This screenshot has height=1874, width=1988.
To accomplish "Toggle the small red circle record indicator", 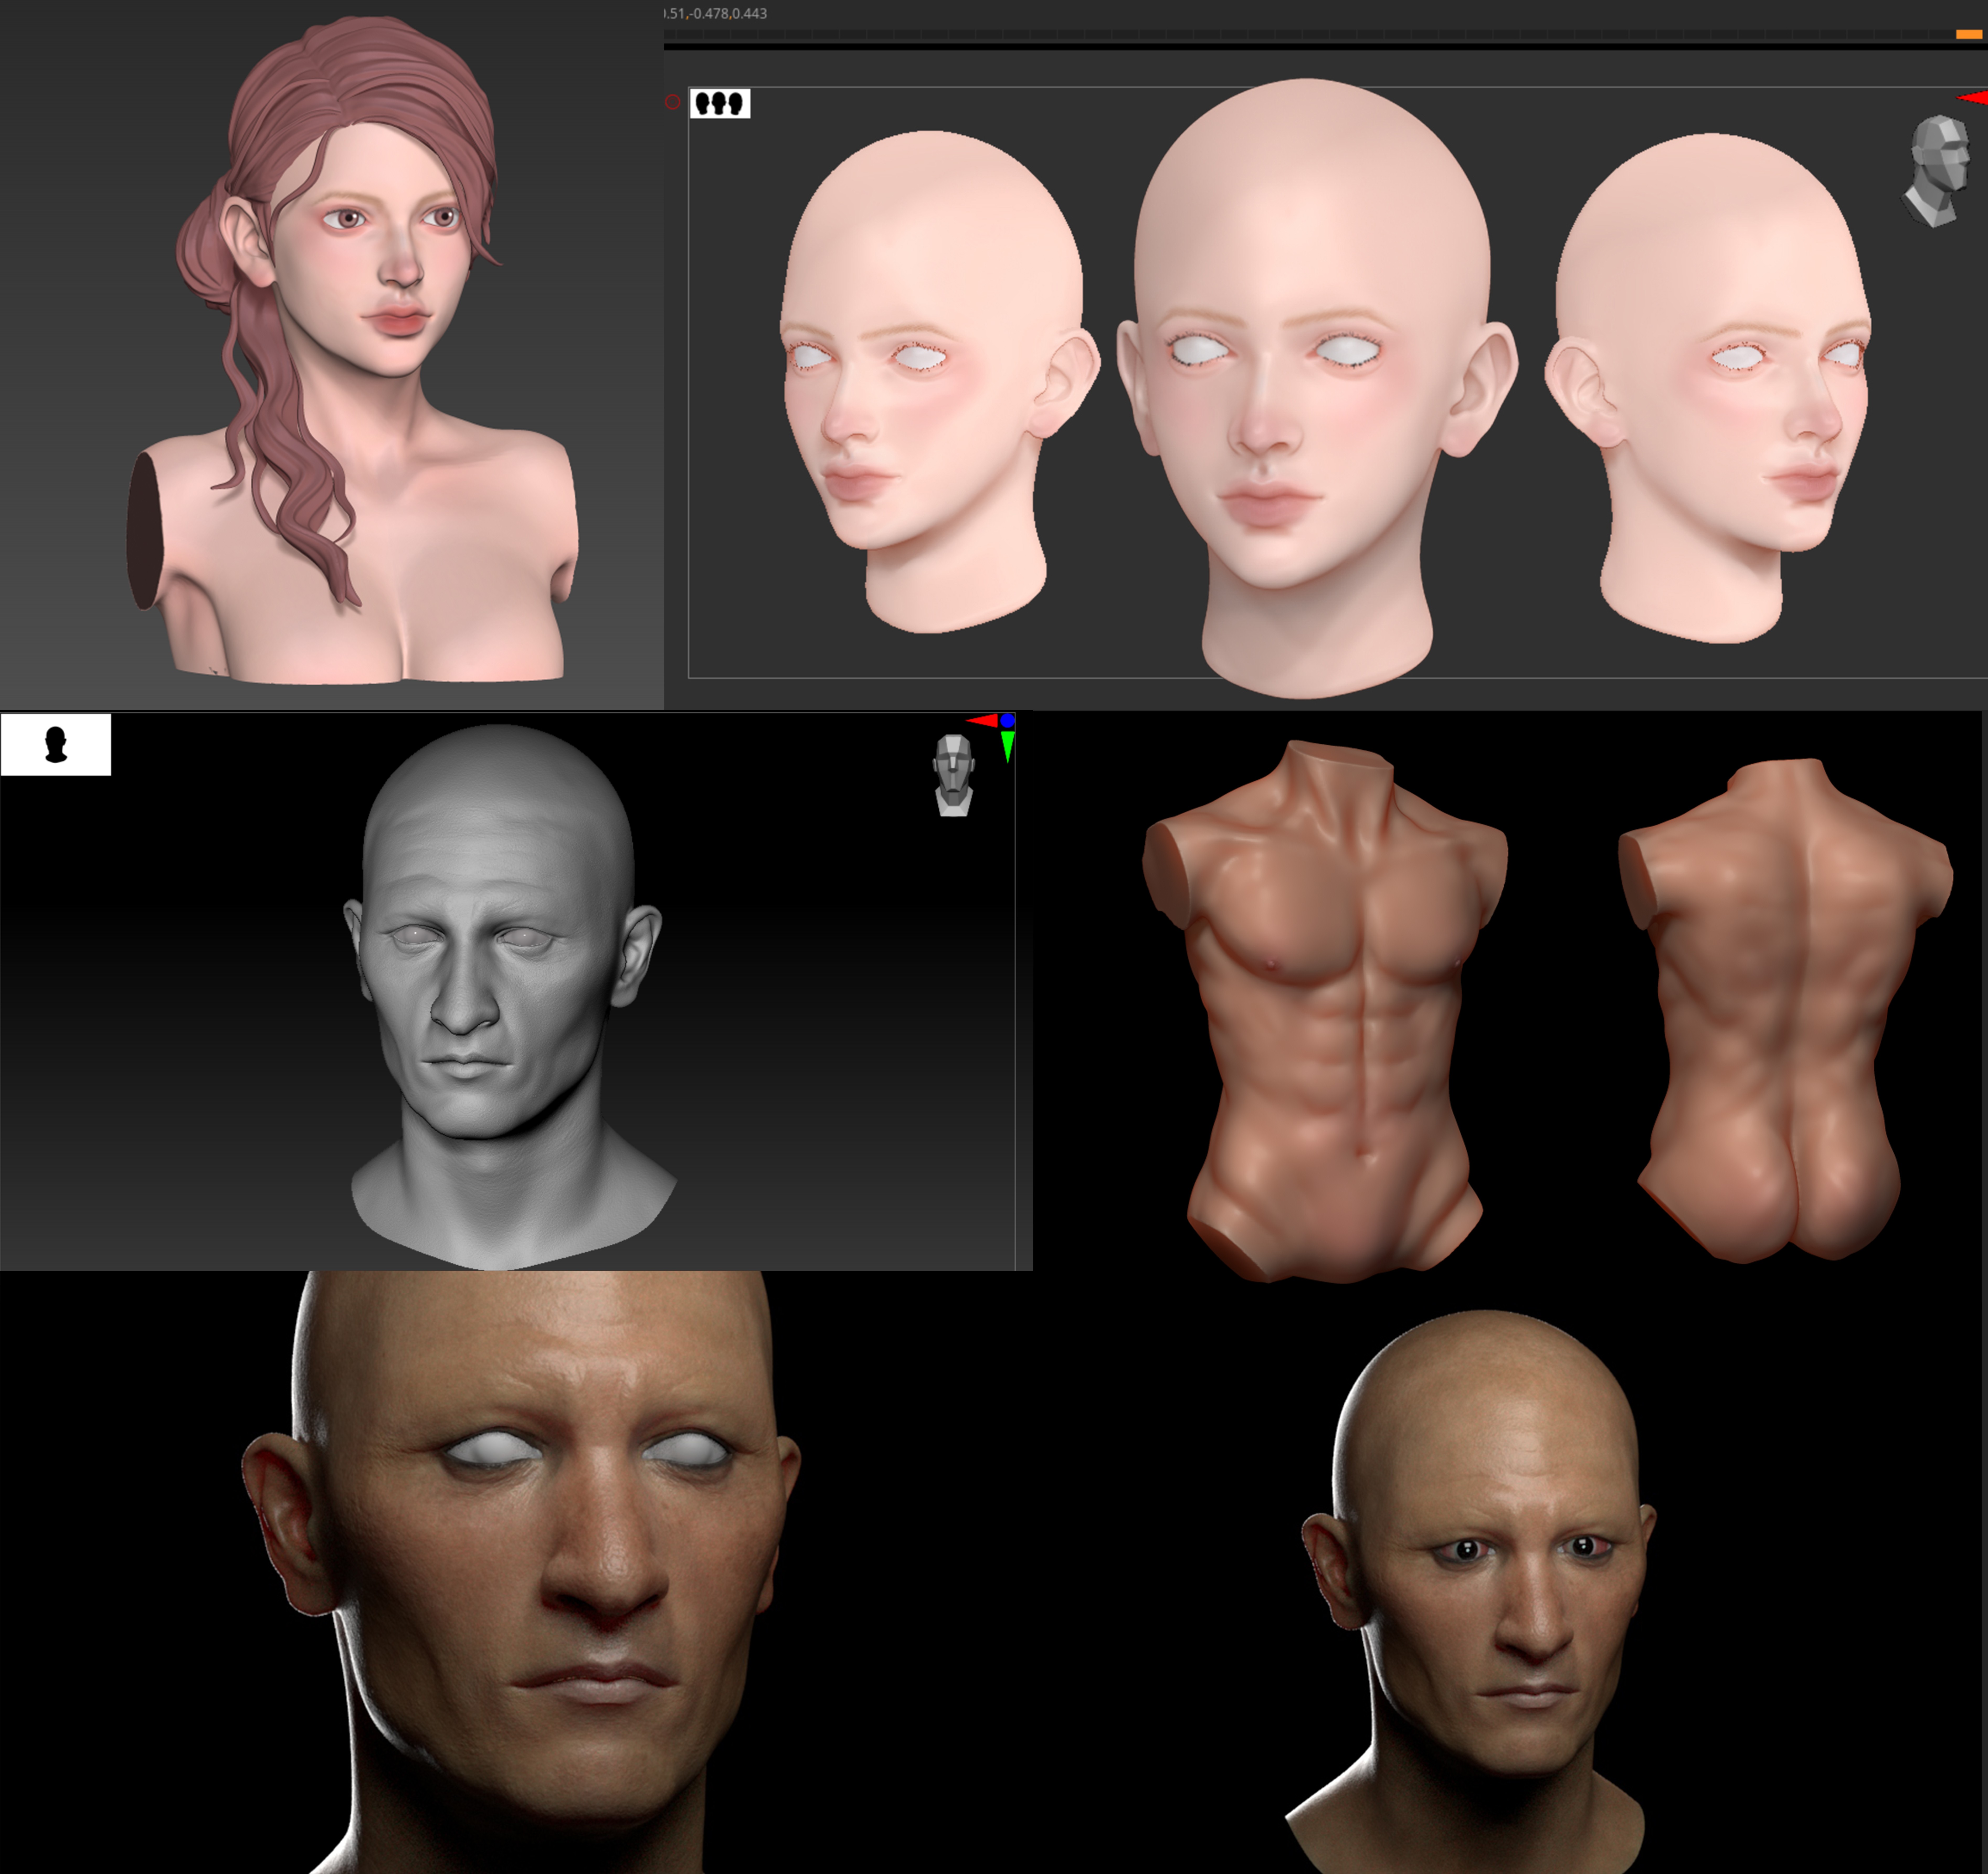I will pos(673,102).
